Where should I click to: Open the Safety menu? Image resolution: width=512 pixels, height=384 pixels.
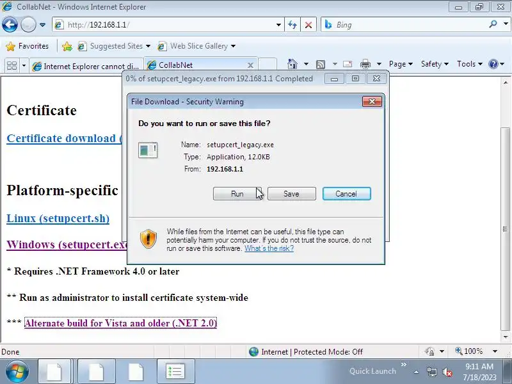point(435,64)
